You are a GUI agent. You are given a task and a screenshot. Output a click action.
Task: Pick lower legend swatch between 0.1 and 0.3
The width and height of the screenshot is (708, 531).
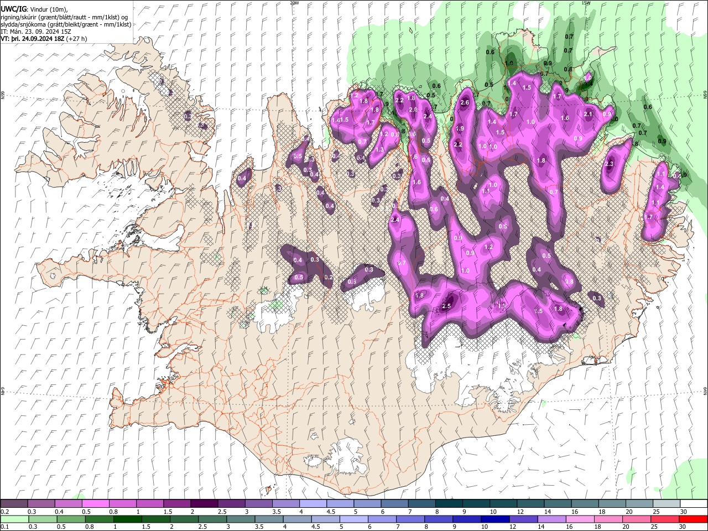coord(14,519)
